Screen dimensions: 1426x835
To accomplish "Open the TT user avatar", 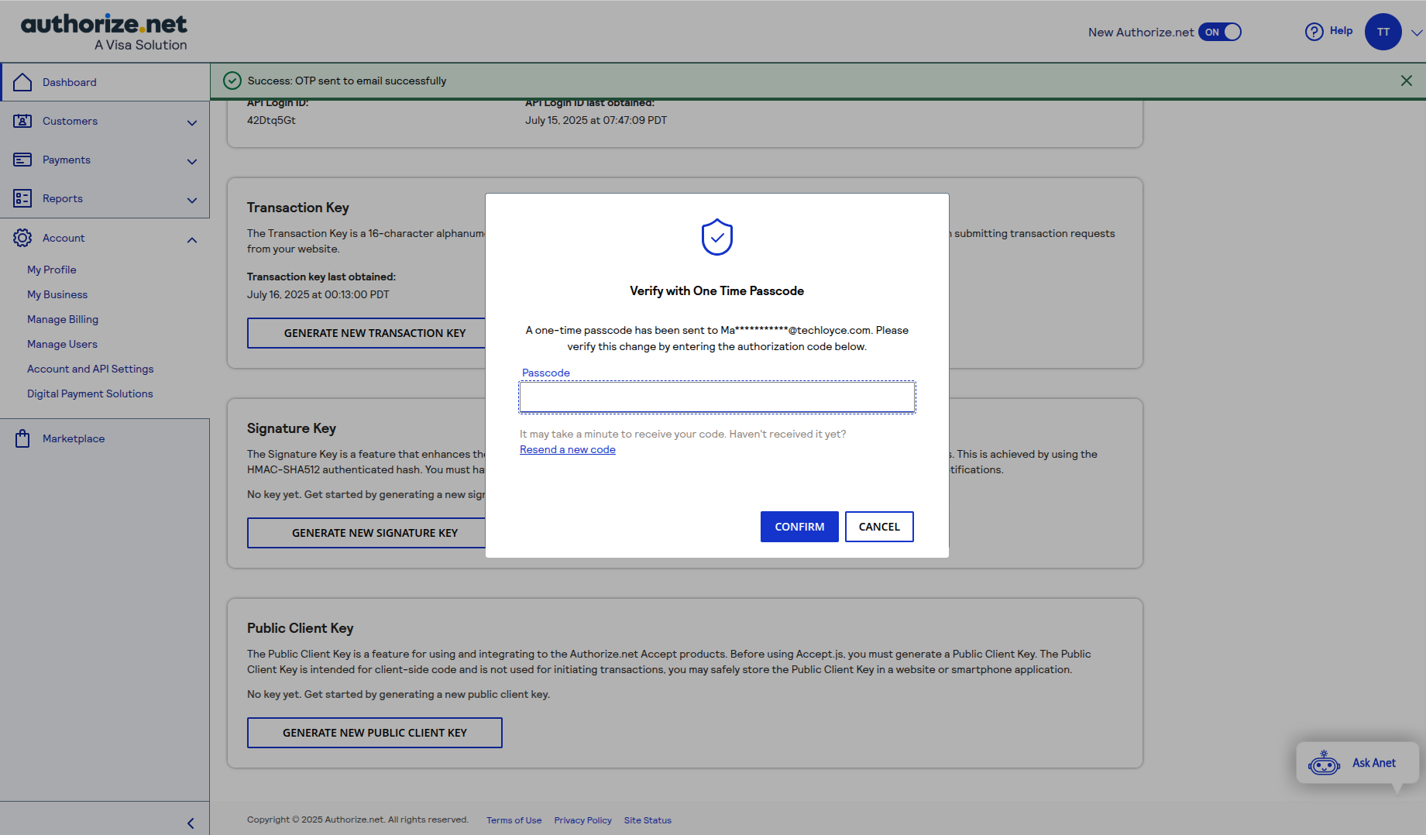I will click(1383, 32).
